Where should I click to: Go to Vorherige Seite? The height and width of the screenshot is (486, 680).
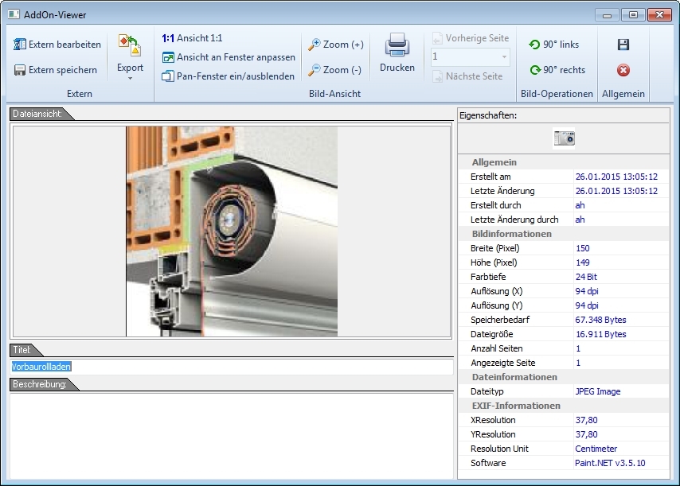click(471, 38)
